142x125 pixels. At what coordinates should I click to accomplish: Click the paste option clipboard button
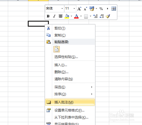56,49
